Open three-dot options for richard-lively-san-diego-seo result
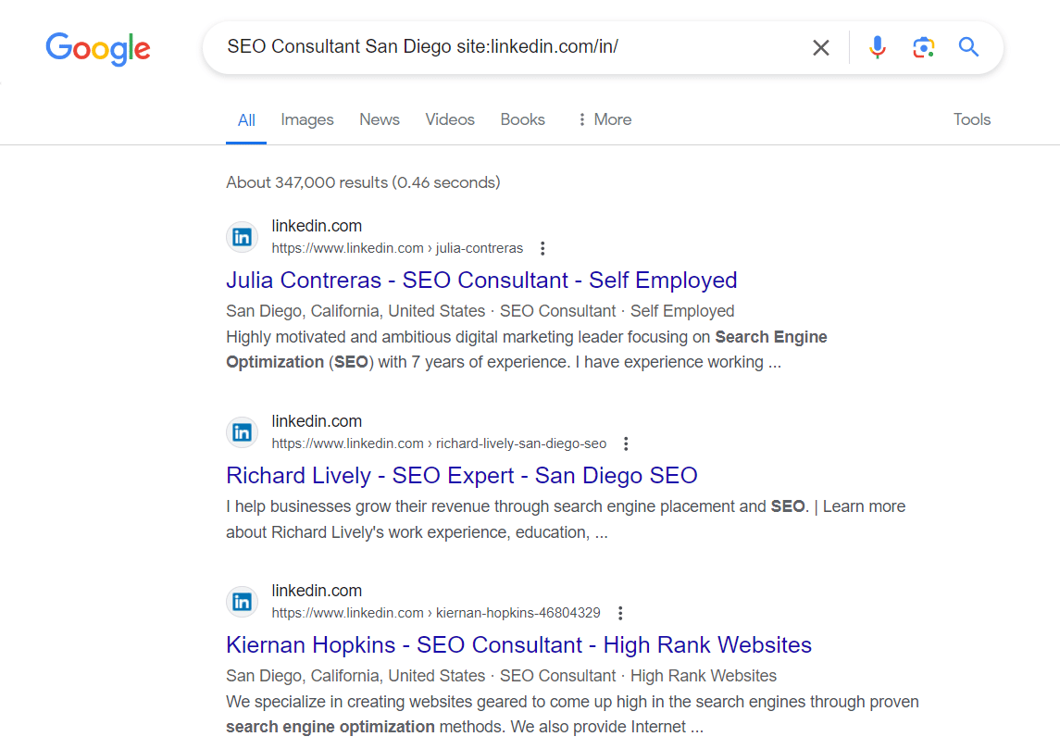1060x749 pixels. click(626, 443)
